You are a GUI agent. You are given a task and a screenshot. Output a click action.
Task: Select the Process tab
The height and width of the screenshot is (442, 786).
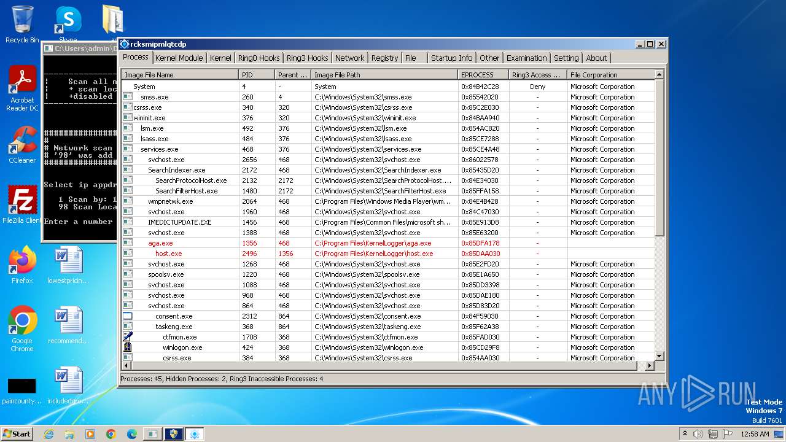pos(135,57)
